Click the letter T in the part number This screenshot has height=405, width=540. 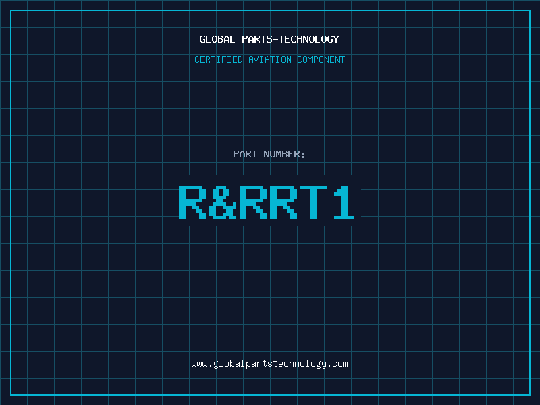click(313, 202)
